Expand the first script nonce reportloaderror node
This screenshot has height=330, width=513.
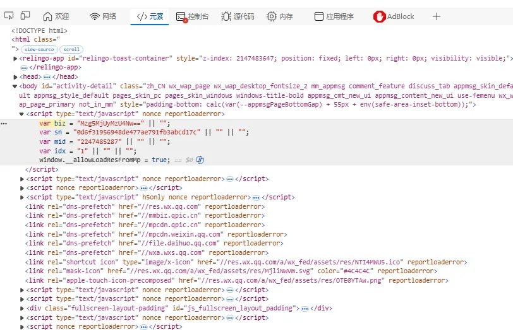coord(22,188)
